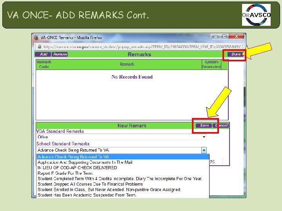Image resolution: width=282 pixels, height=211 pixels.
Task: Open the VBA Standard Remarks dropdown
Action: [204, 137]
